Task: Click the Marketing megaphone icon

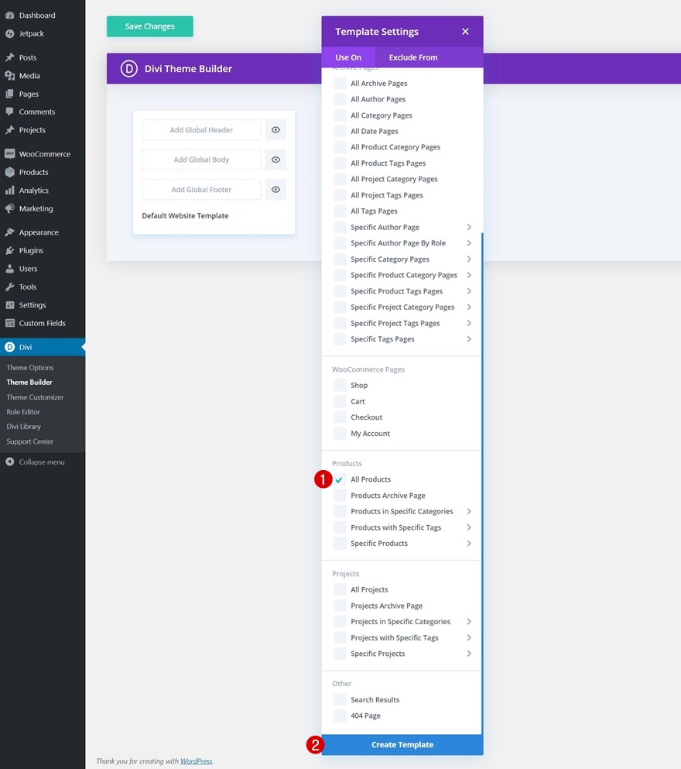Action: (10, 208)
